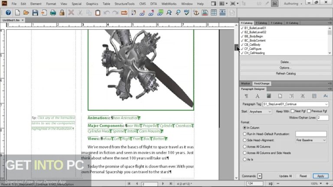
Task: Click the Find/Change magnifier toolbar icon
Action: tap(169, 13)
